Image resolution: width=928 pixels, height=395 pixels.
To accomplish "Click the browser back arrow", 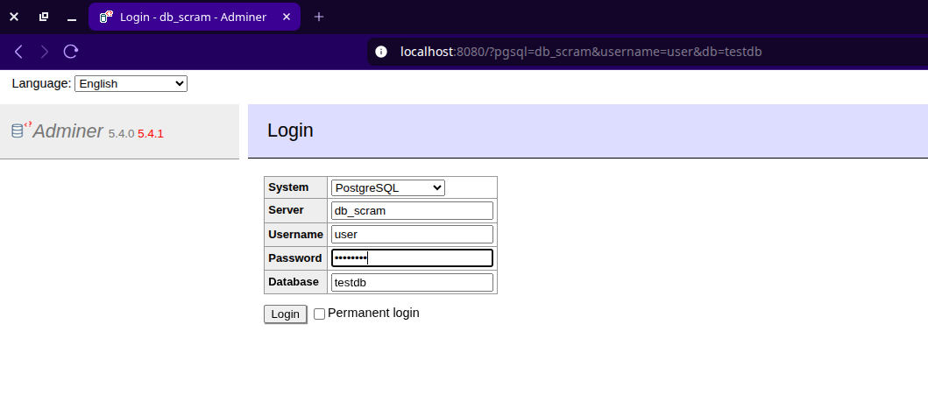I will pos(18,52).
